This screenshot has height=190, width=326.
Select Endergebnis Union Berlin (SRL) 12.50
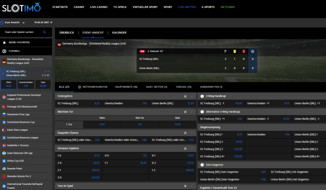tap(173, 103)
